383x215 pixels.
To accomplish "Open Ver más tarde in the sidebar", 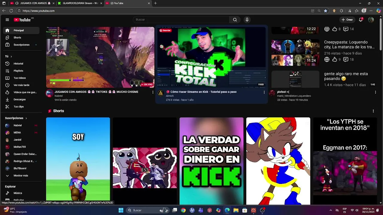I will coord(21,85).
